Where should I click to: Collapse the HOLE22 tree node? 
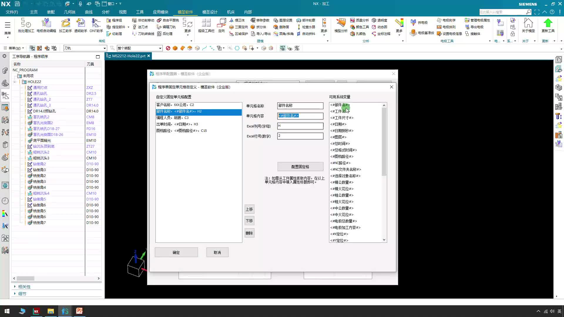click(15, 82)
